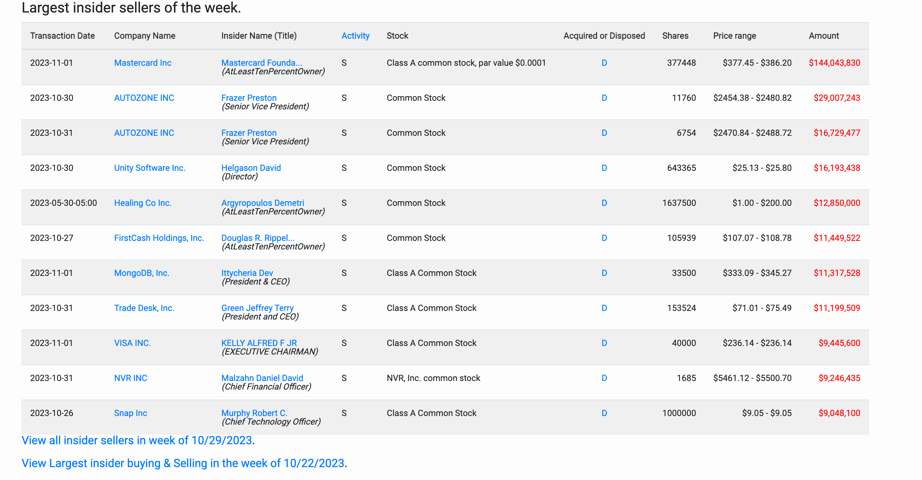Click the D link in Healing Co row

604,203
